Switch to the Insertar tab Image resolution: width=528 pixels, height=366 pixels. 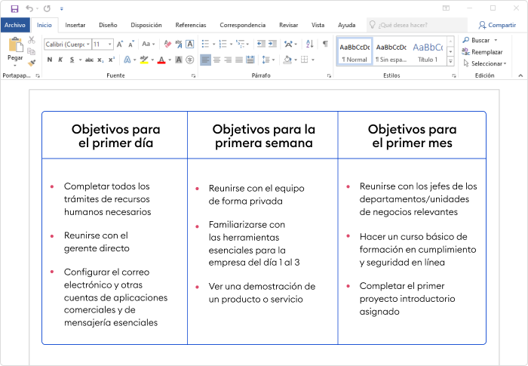point(75,25)
